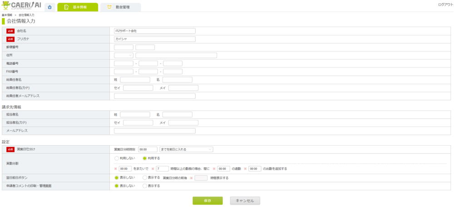
Task: Click the 基本情報 breadcrumb link
Action: pyautogui.click(x=7, y=15)
